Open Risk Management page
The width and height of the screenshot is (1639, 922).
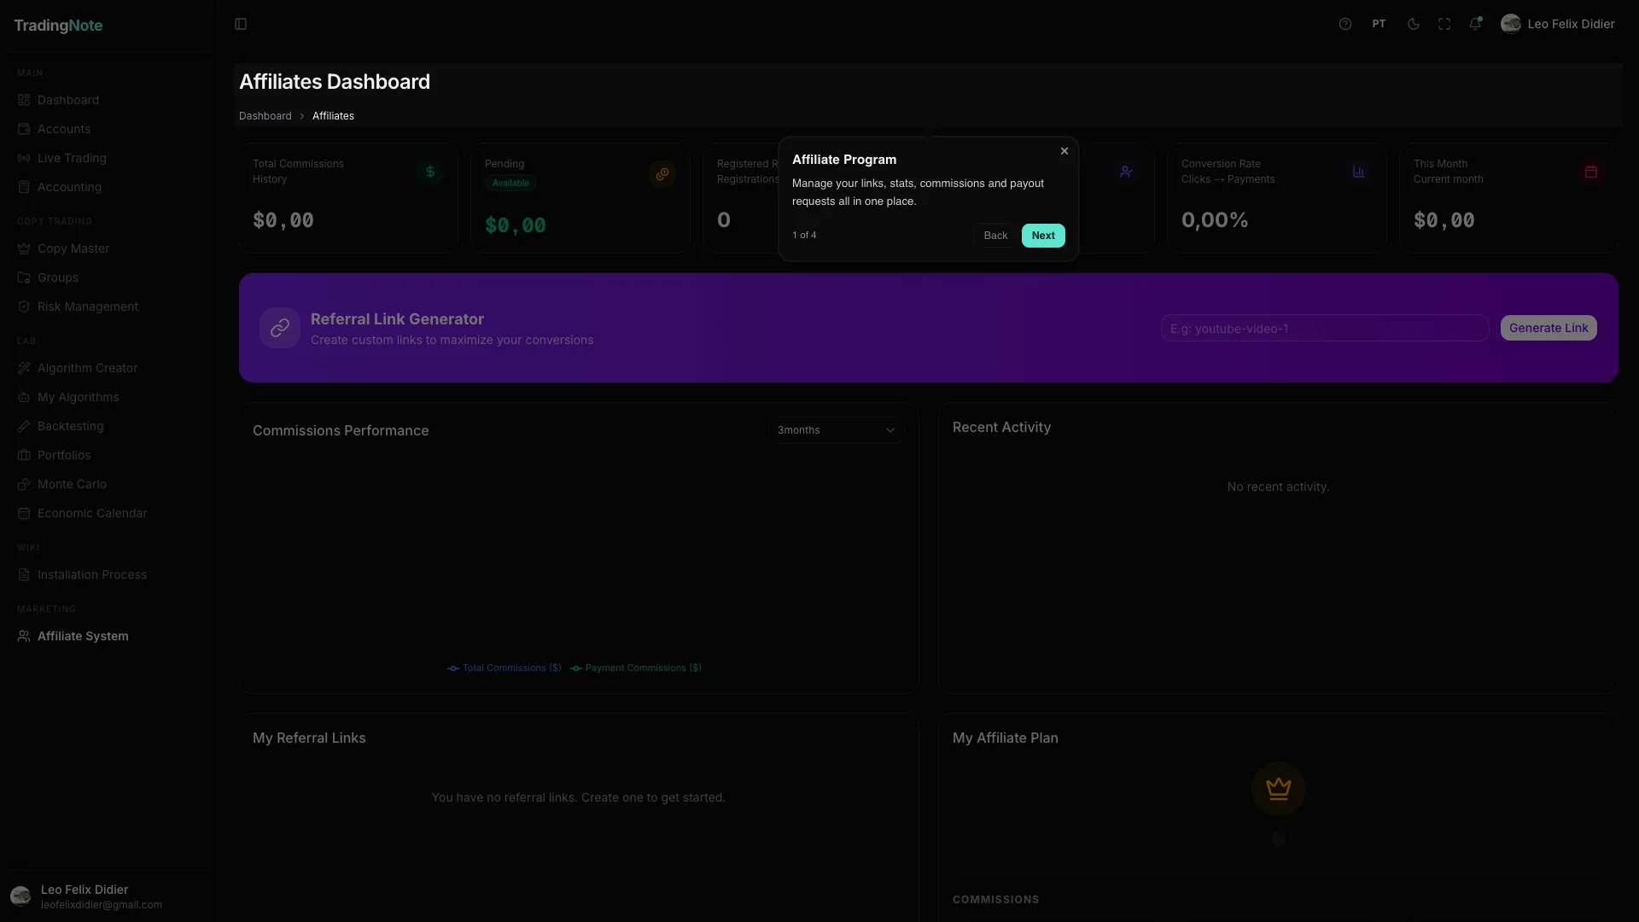(108, 306)
